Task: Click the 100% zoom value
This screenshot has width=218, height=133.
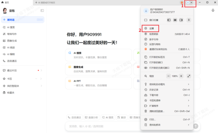Action: pos(175,76)
